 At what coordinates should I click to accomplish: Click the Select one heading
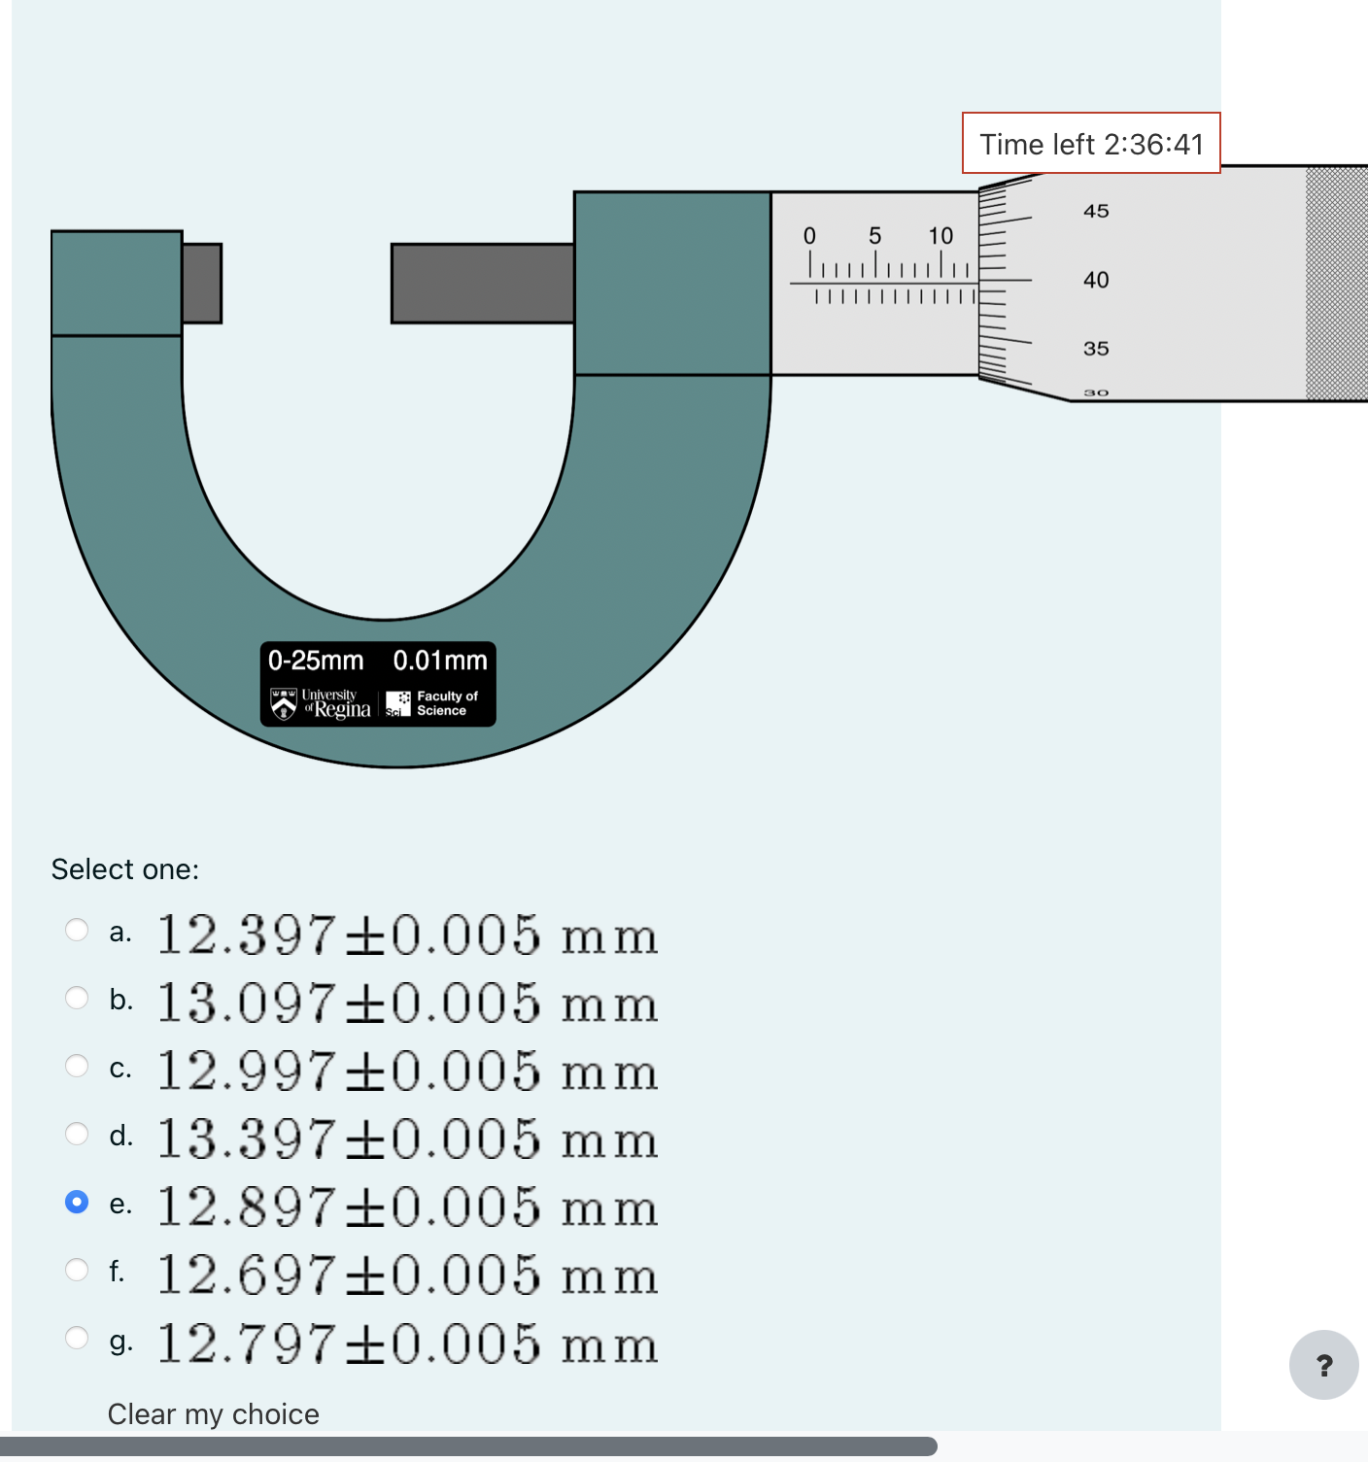[x=125, y=868]
